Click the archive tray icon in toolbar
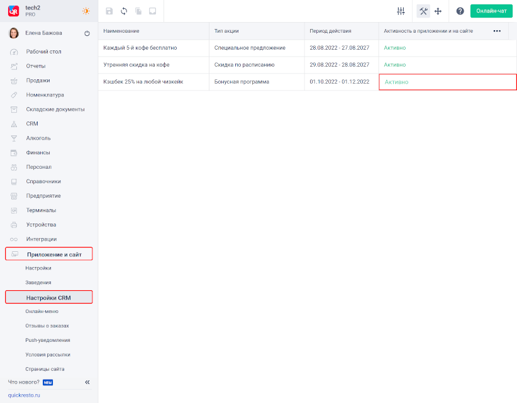This screenshot has height=403, width=517. [153, 11]
